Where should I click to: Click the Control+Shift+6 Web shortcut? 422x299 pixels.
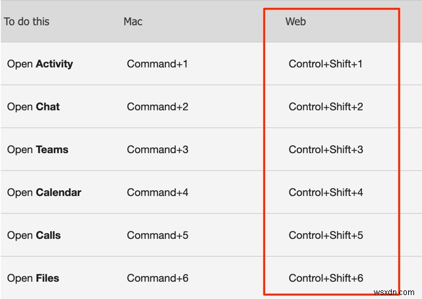326,279
